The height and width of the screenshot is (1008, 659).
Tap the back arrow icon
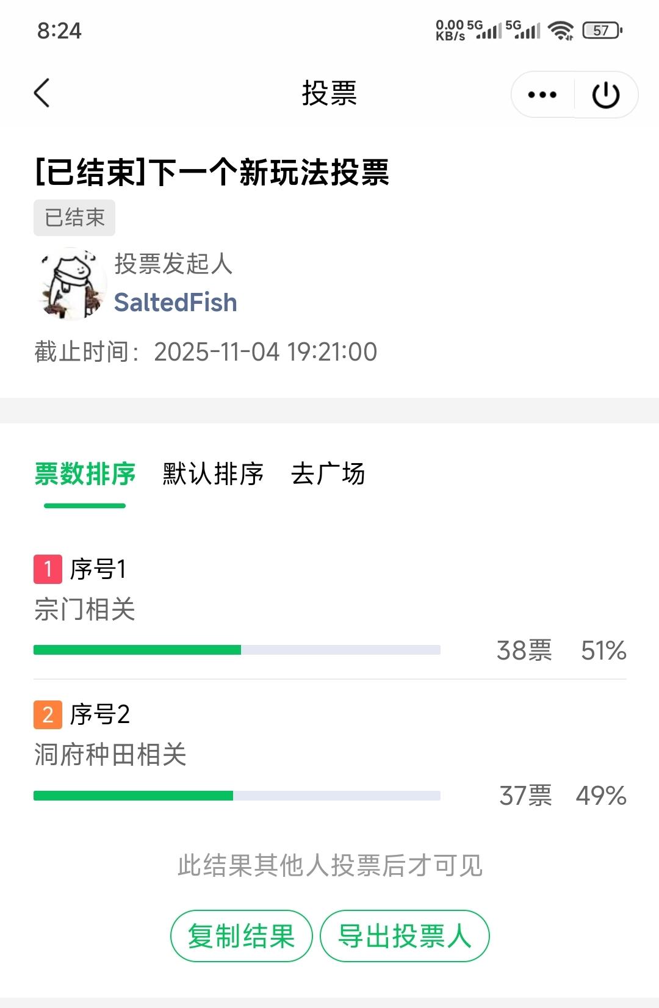(x=41, y=93)
